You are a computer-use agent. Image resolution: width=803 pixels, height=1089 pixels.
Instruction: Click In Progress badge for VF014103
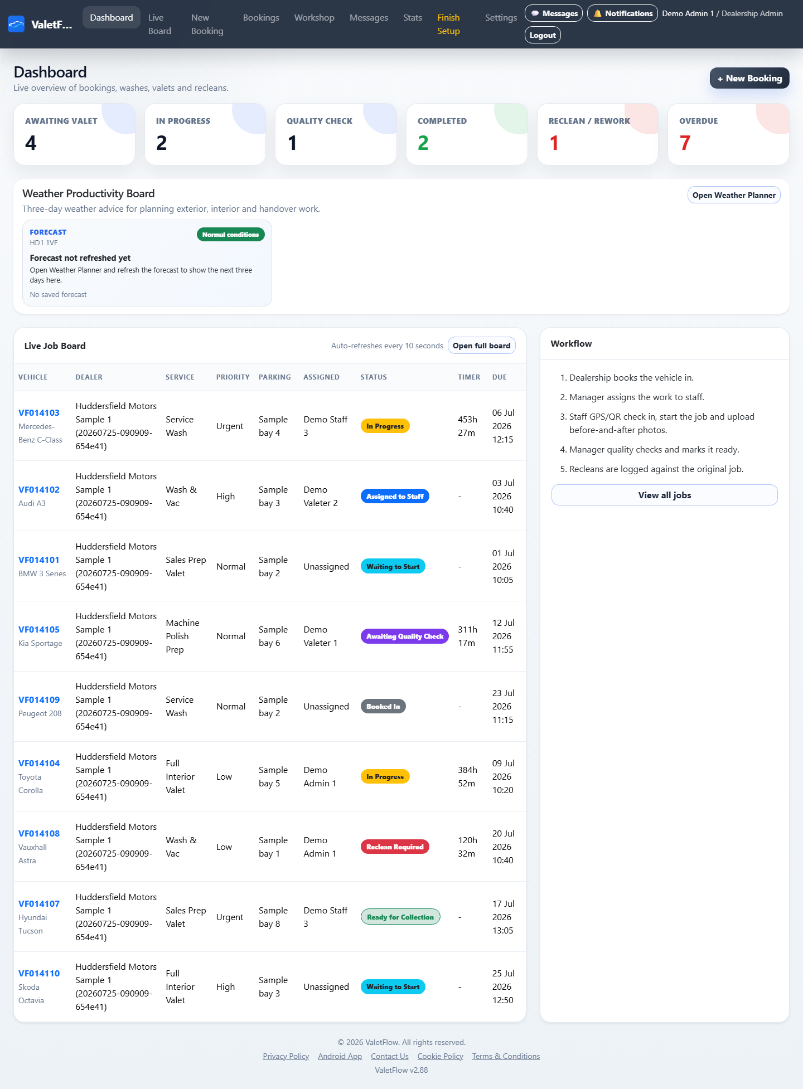click(x=385, y=426)
